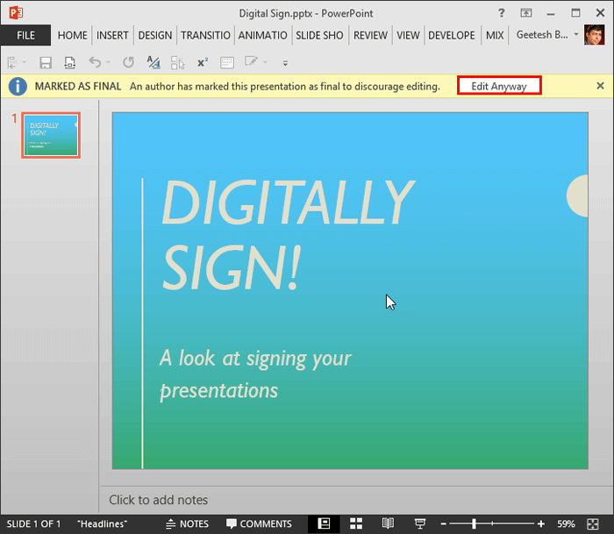Click the Ribbon Display Options icon
This screenshot has height=534, width=614.
[526, 13]
